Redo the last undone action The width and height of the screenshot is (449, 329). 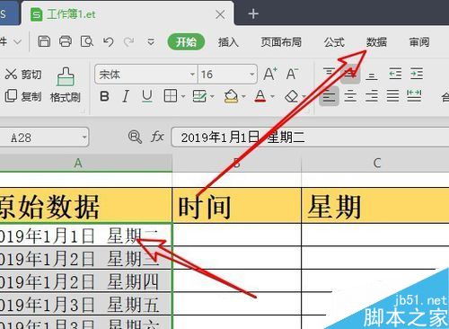(129, 41)
